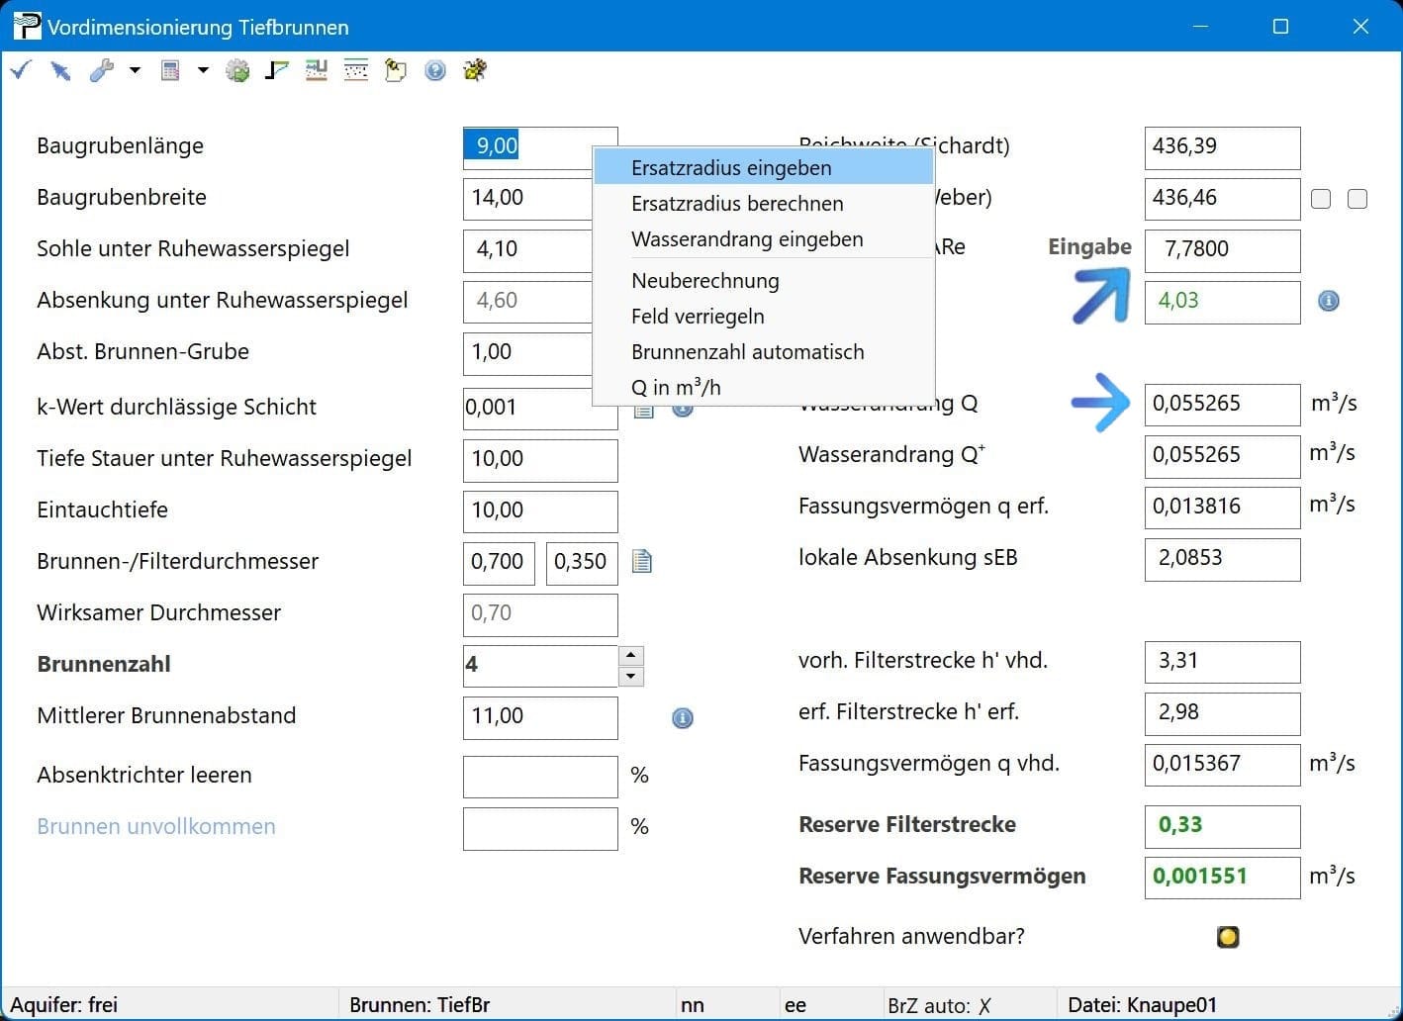Click the calculator icon in the toolbar
The image size is (1403, 1021).
tap(170, 70)
